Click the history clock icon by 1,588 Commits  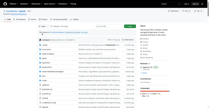123,40
